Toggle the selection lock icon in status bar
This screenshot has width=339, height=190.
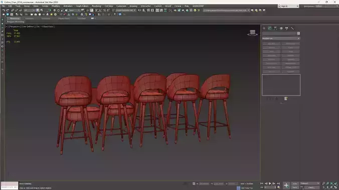click(x=185, y=183)
